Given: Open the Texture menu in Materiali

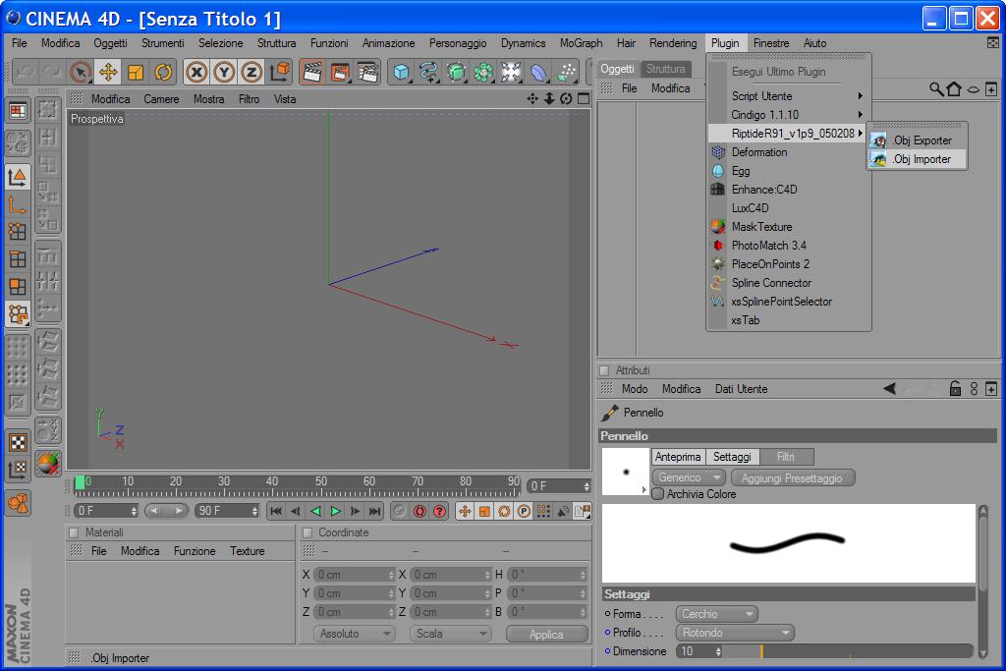Looking at the screenshot, I should pos(247,551).
